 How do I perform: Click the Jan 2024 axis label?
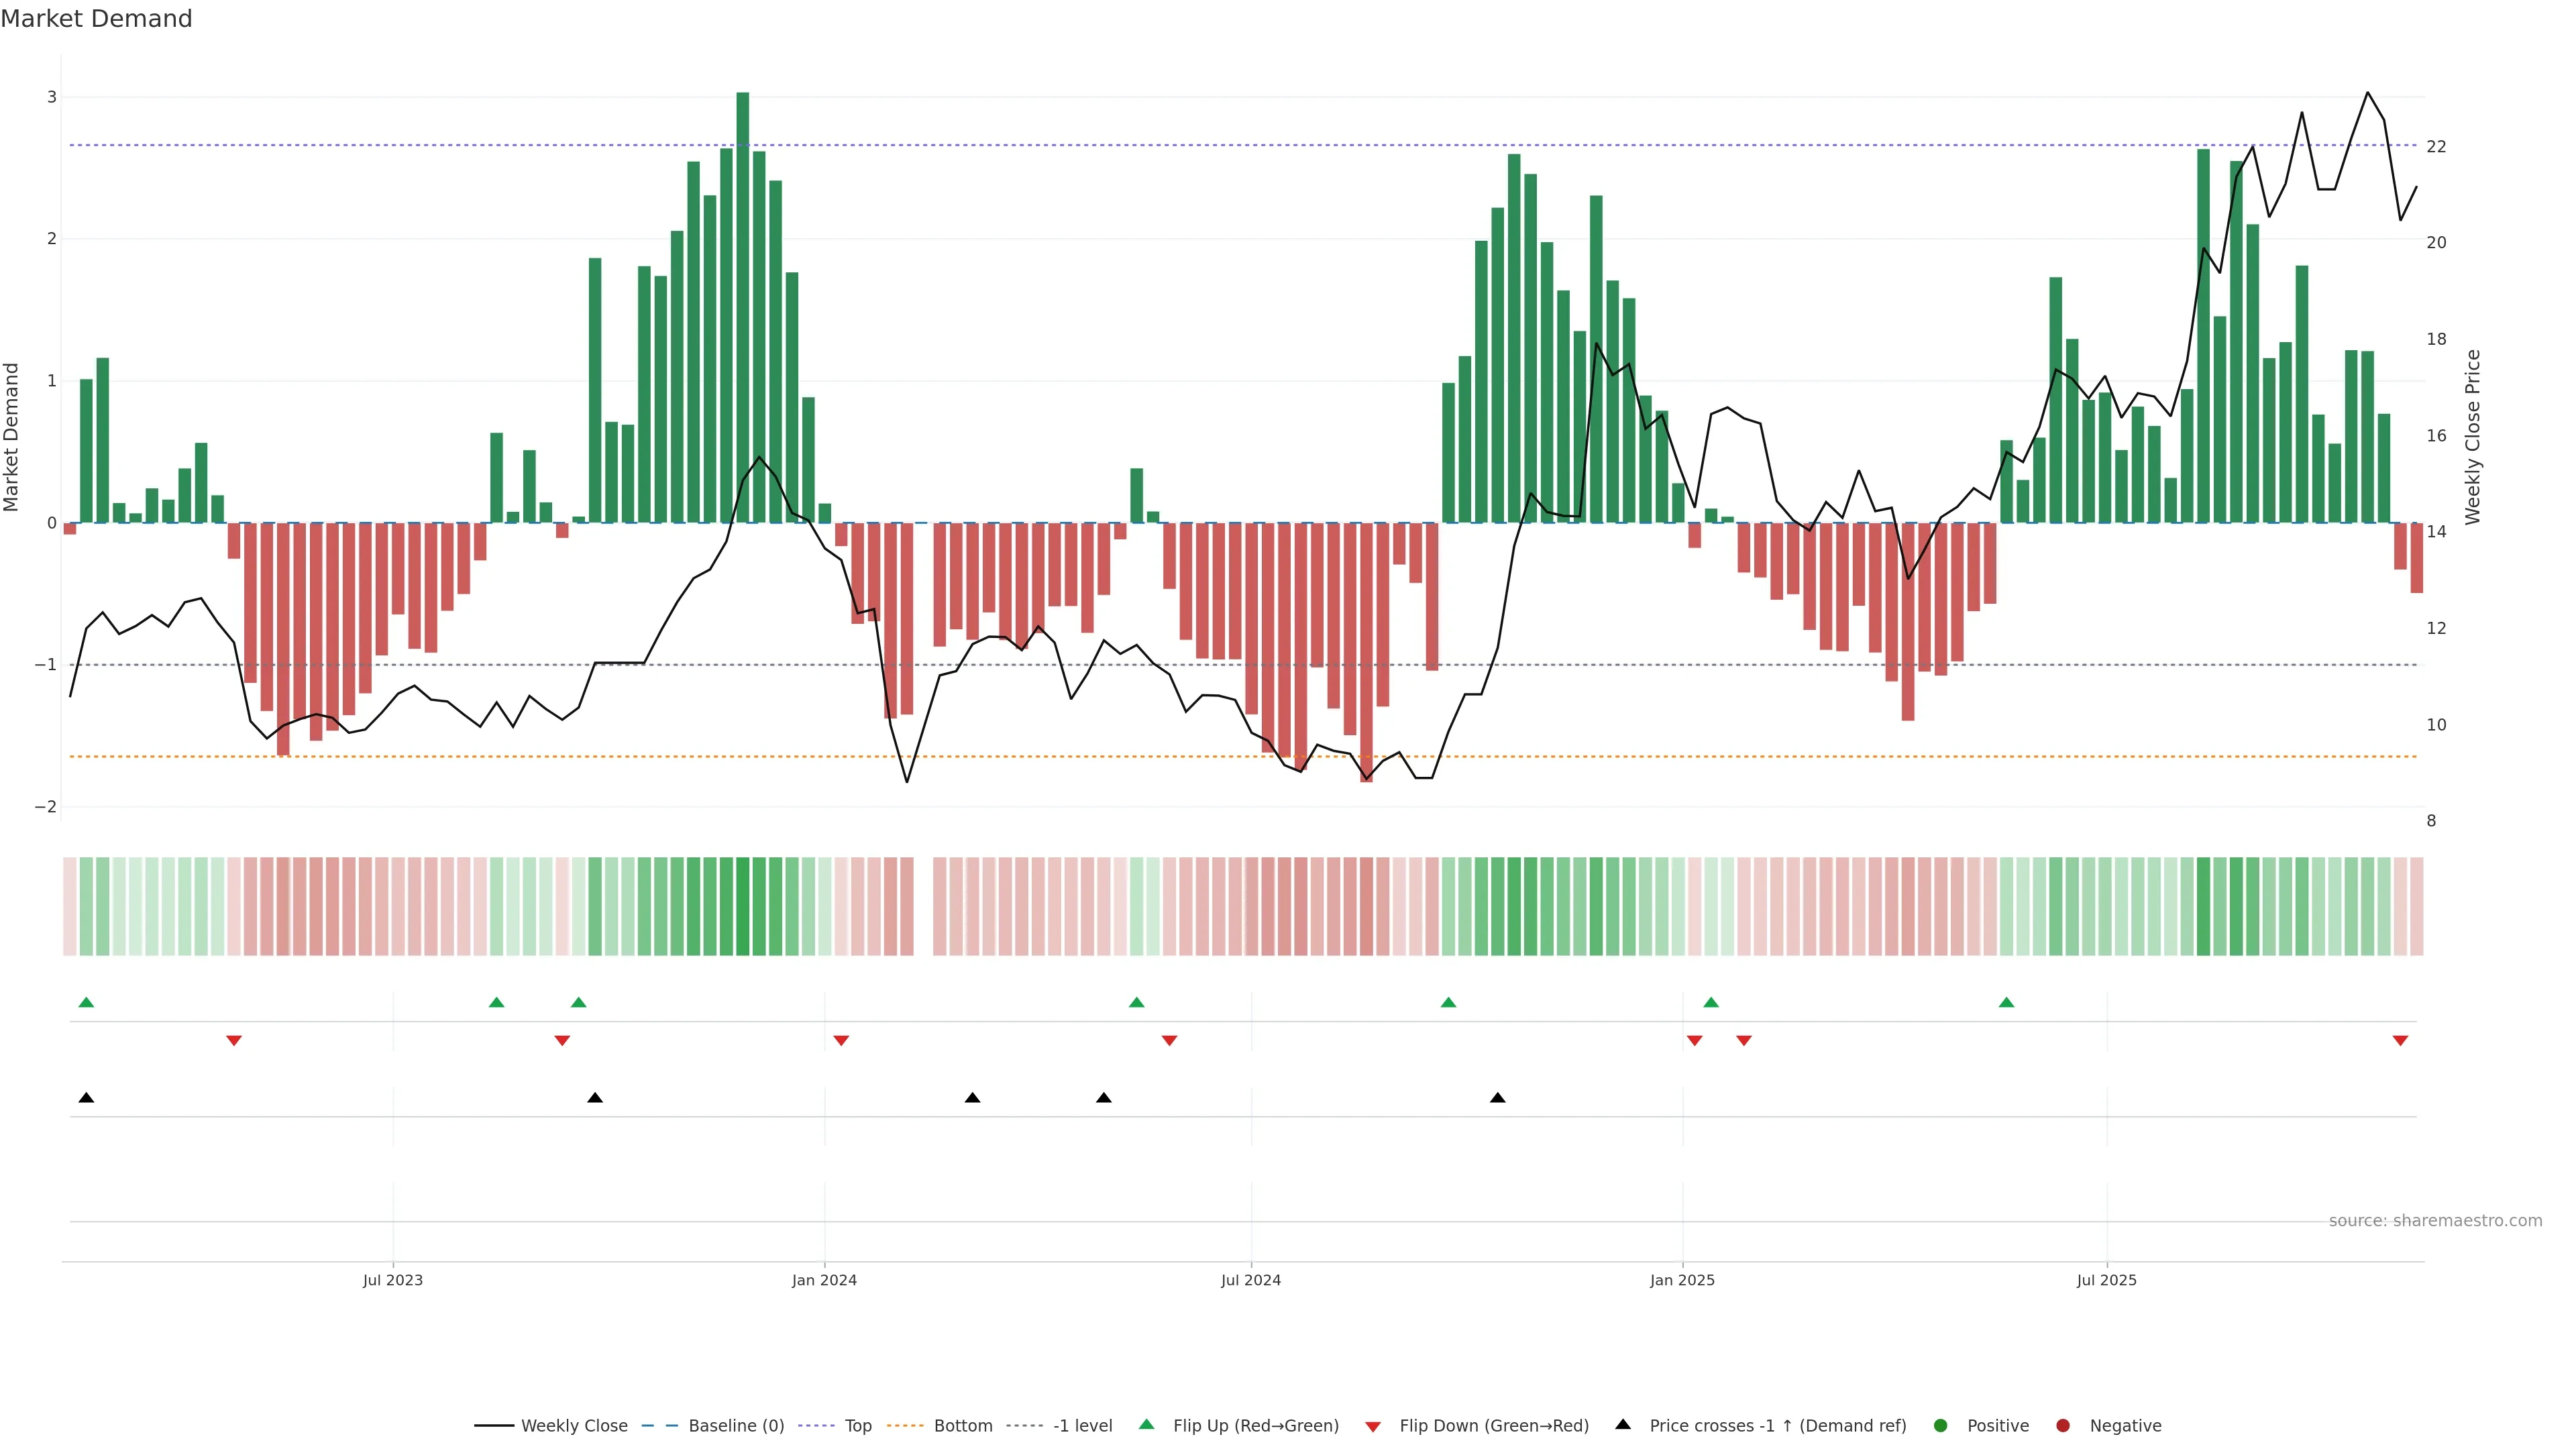[824, 1280]
